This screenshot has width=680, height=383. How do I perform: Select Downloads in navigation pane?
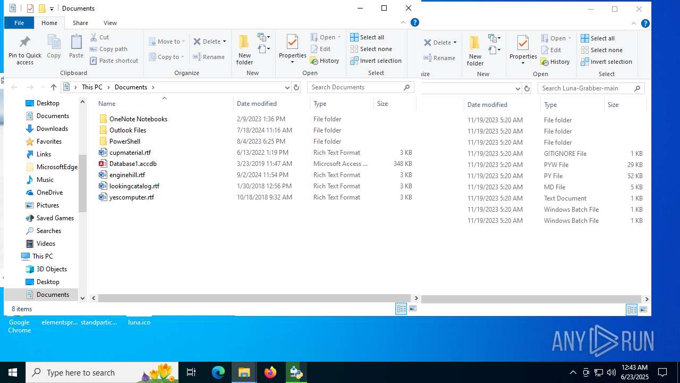pos(52,129)
